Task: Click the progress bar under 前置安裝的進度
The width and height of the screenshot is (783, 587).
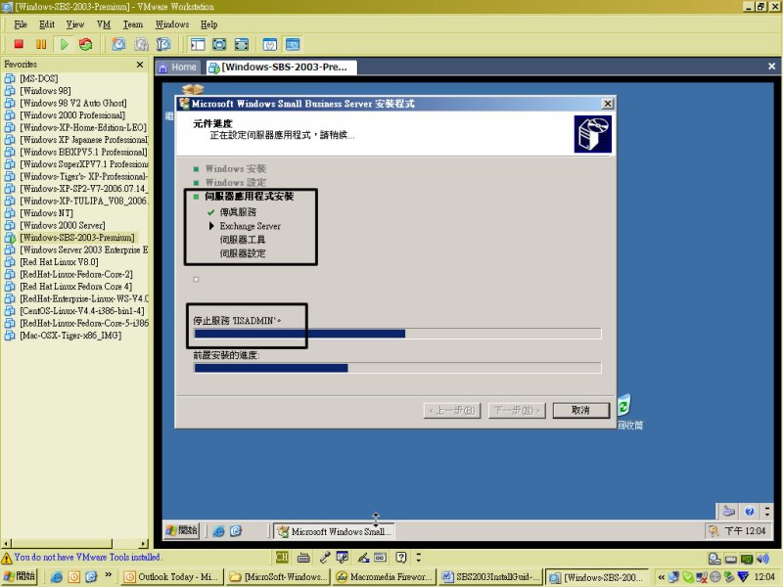Action: click(x=397, y=368)
